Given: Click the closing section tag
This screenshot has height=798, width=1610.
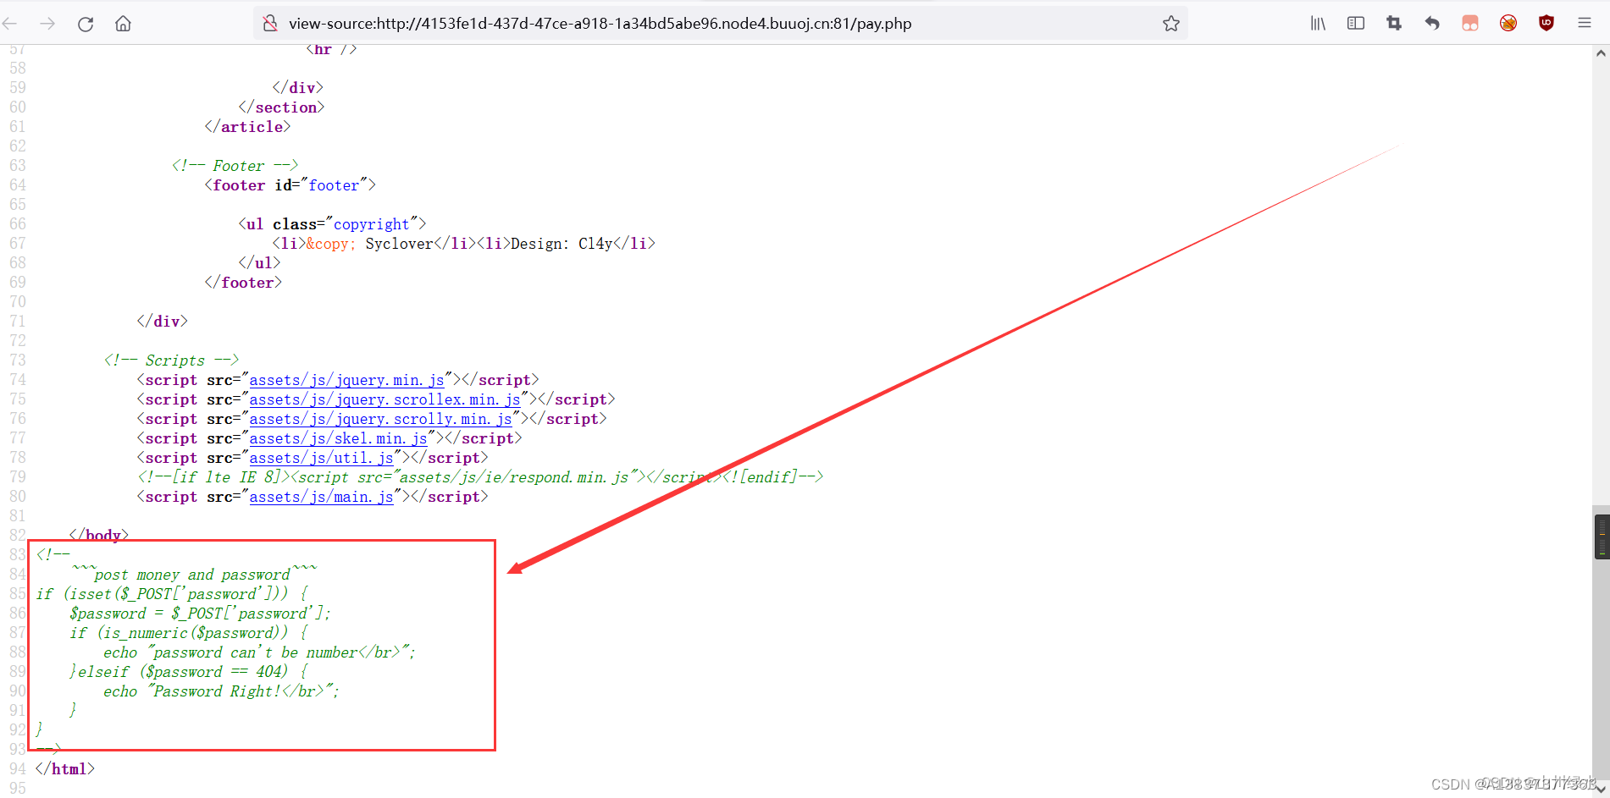Looking at the screenshot, I should click(x=281, y=107).
